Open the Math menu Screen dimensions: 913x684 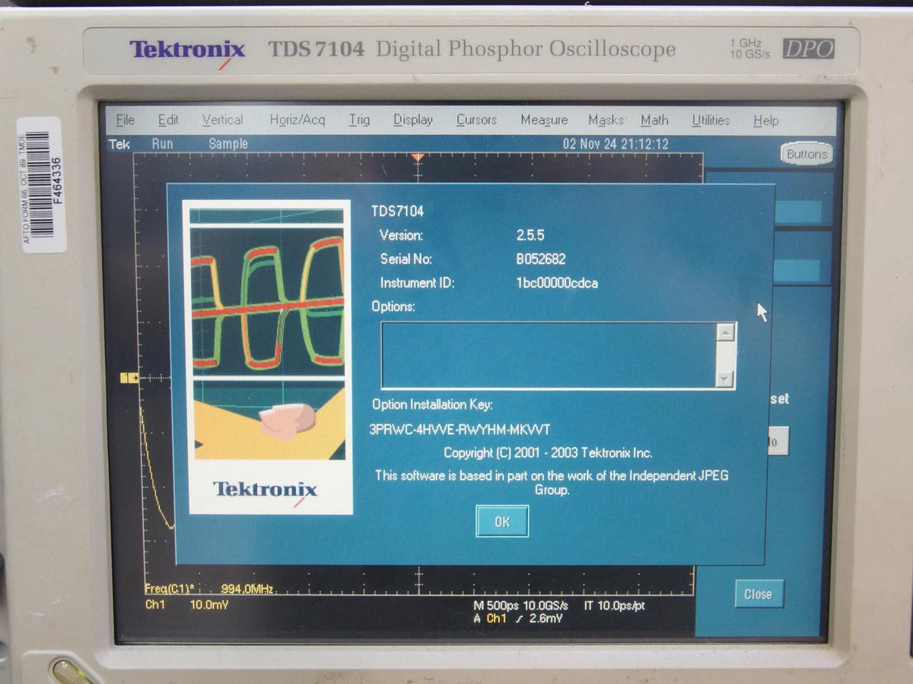click(654, 120)
